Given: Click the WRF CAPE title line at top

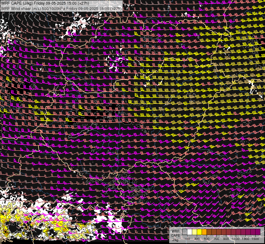Looking at the screenshot, I should pyautogui.click(x=45, y=3).
